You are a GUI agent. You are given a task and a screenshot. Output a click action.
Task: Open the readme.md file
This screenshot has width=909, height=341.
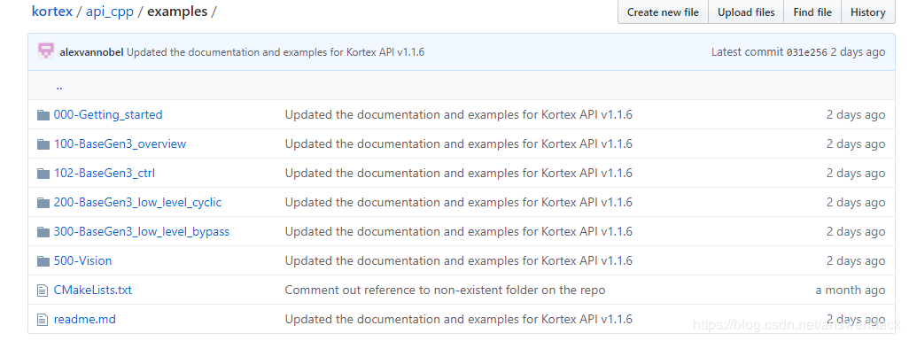[x=85, y=319]
